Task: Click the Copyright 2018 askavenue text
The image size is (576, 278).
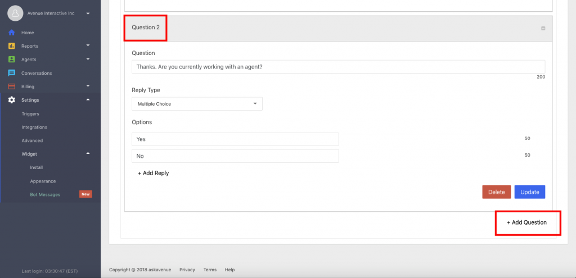Action: pos(140,270)
